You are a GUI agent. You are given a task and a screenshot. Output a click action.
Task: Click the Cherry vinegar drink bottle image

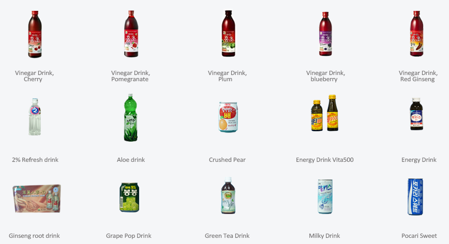tap(35, 34)
